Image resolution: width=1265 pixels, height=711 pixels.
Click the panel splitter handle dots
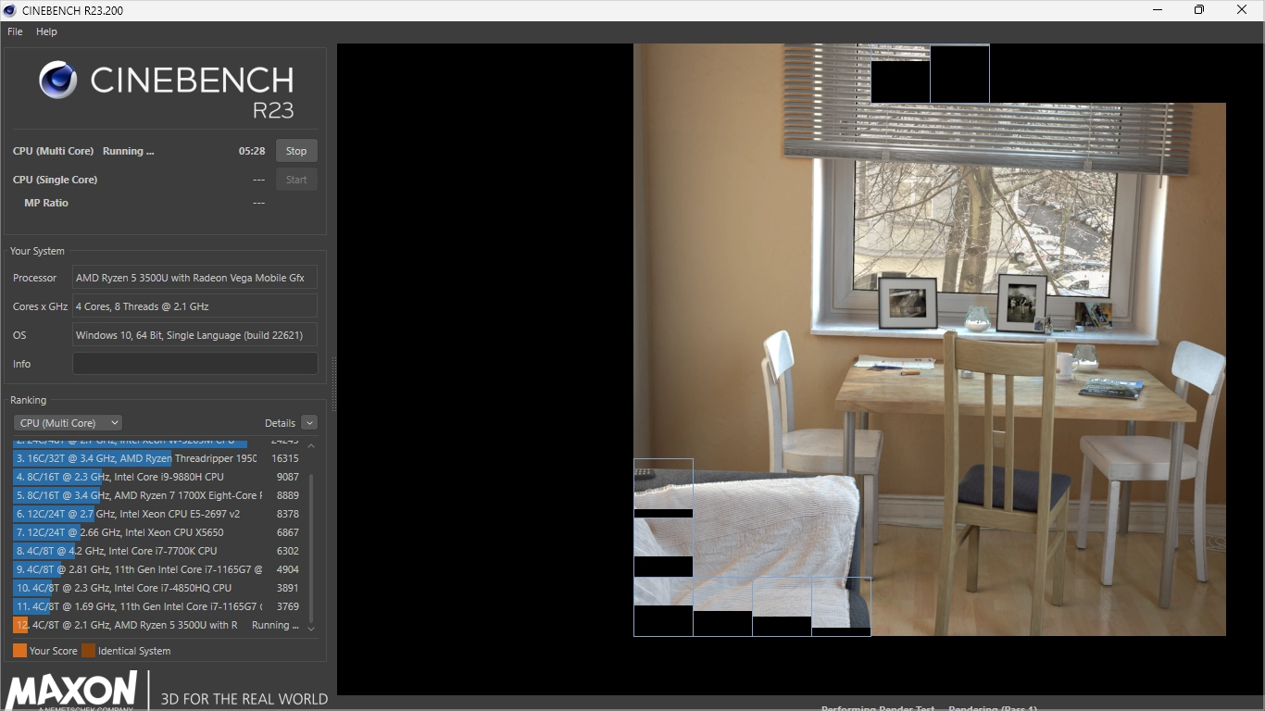pos(333,384)
